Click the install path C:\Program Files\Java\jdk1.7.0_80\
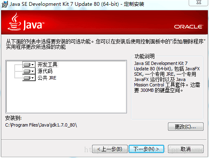 point(41,125)
